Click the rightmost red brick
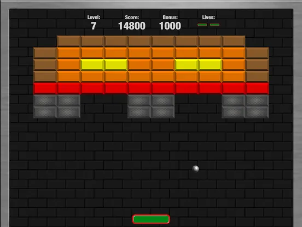 pos(257,88)
